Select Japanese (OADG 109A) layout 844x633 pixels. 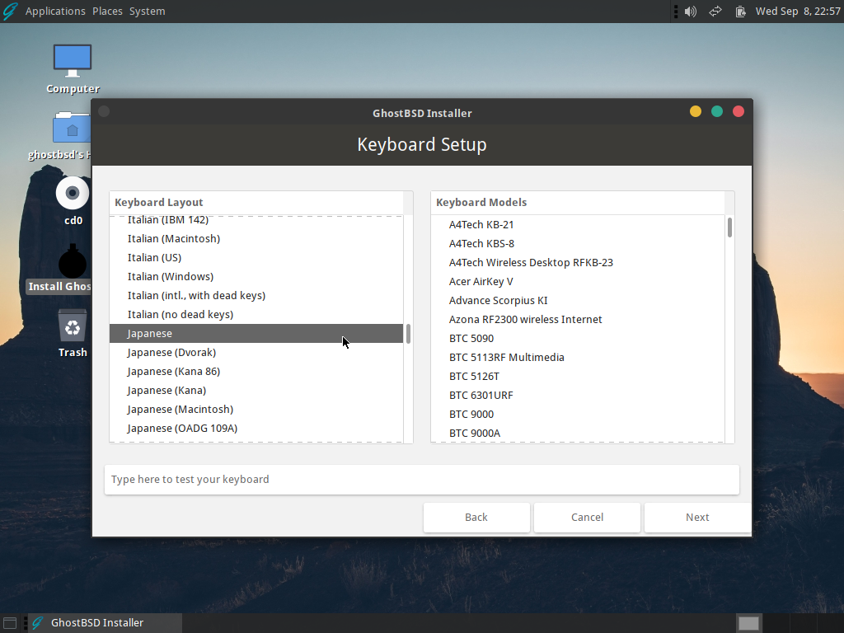(256, 429)
